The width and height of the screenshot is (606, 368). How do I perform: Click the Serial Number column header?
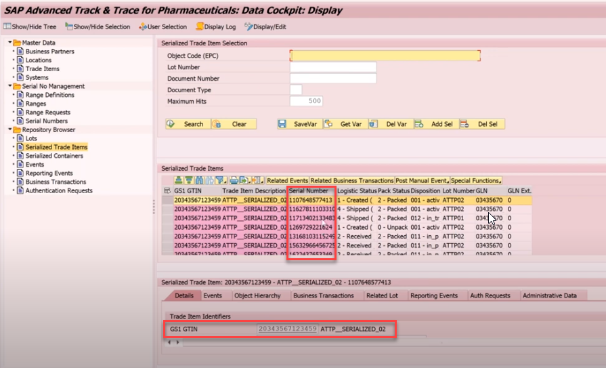tap(311, 190)
